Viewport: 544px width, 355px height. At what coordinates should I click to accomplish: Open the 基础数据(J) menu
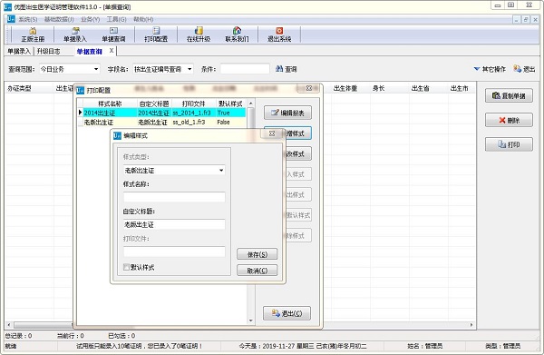pyautogui.click(x=59, y=19)
